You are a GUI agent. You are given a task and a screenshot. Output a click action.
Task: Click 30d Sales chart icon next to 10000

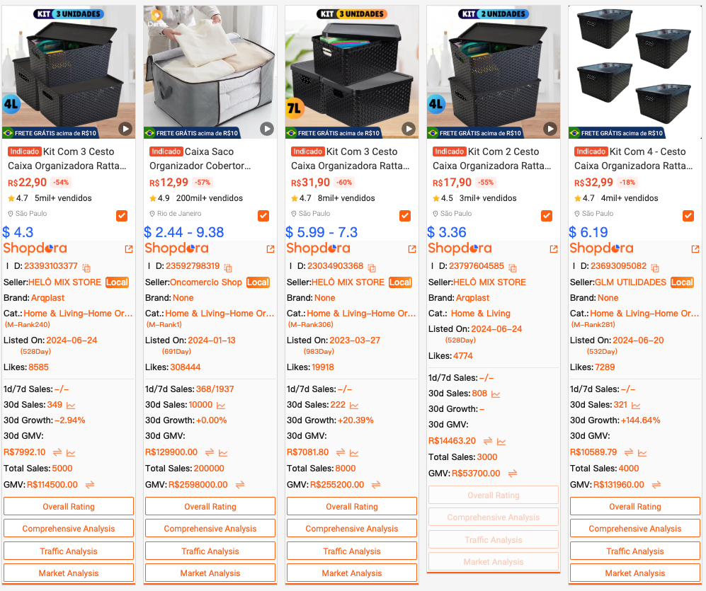[221, 406]
